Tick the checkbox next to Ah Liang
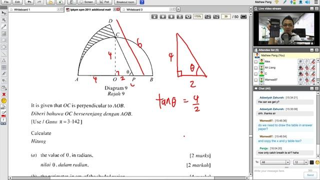The width and height of the screenshot is (320, 180). point(256,68)
